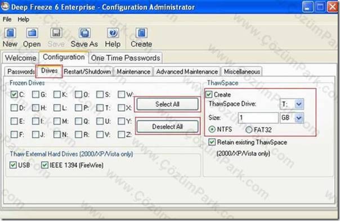Open the File menu
340x221 pixels.
[x=7, y=20]
